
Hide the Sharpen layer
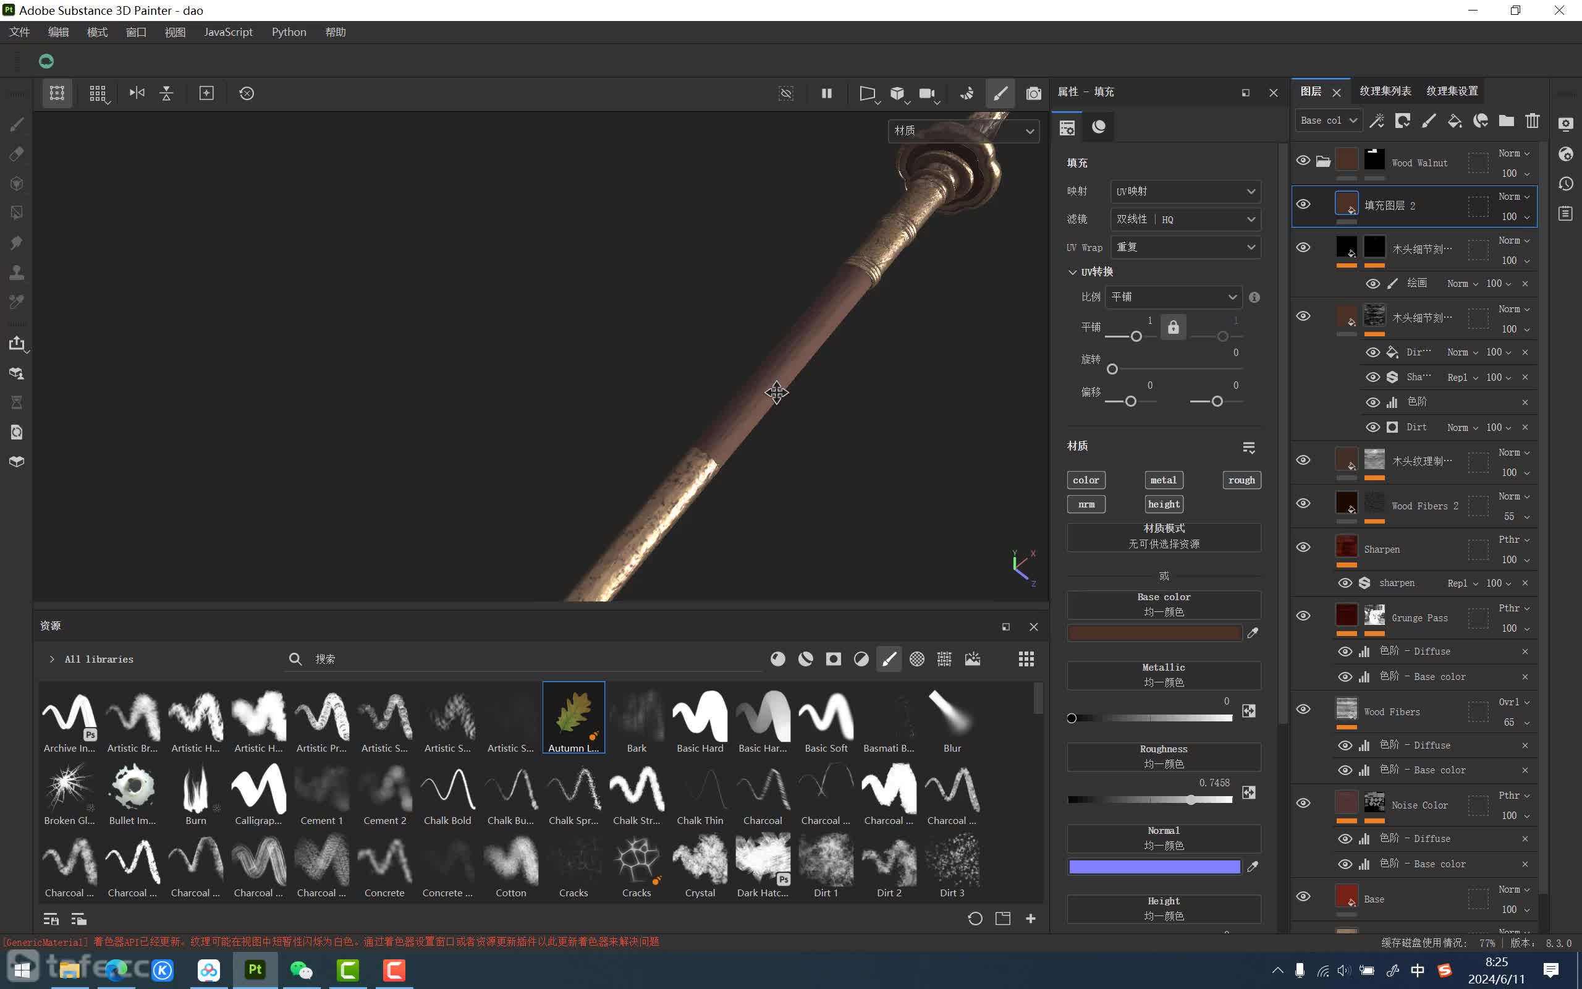[1303, 547]
